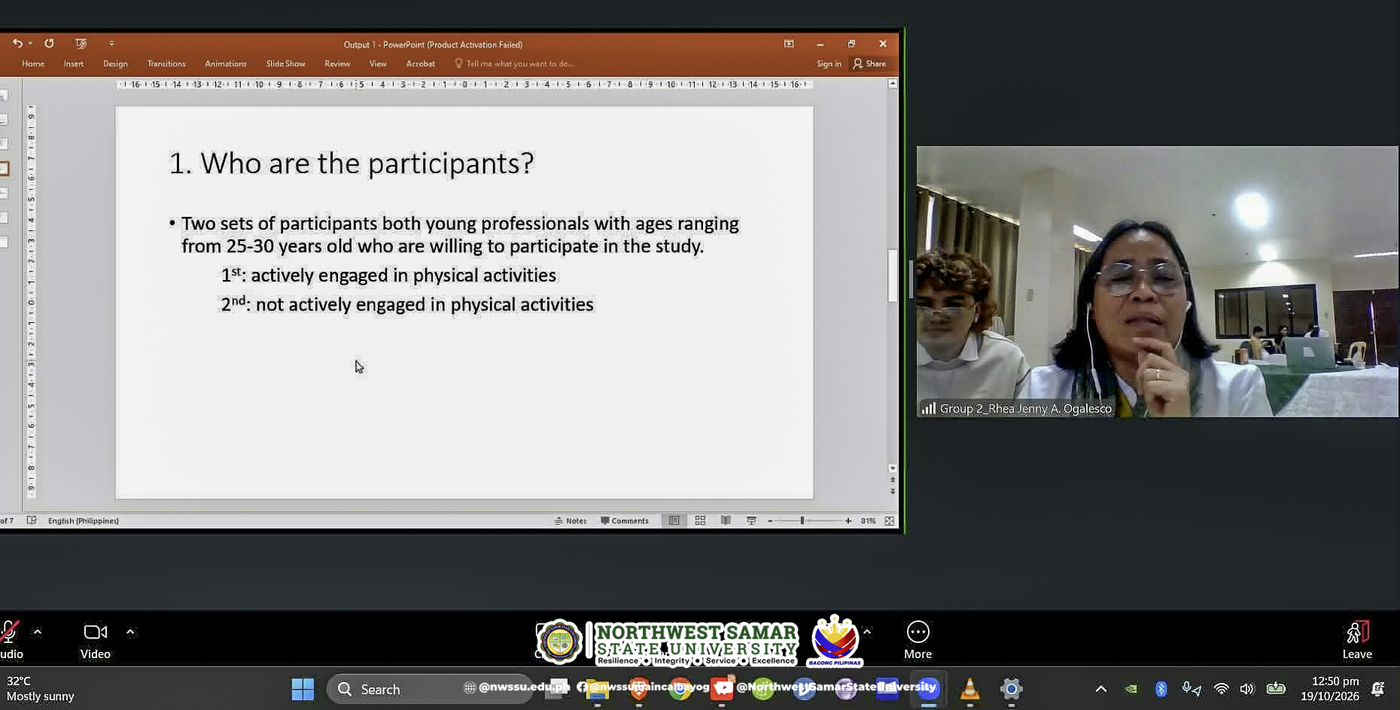Switch to Normal view icon

[674, 521]
